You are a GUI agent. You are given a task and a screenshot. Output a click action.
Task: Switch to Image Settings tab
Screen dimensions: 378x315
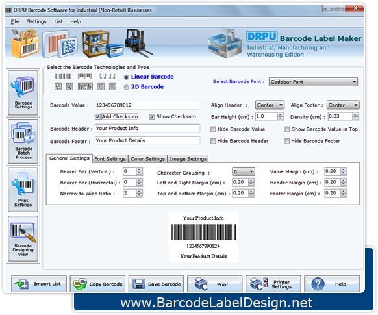(188, 159)
